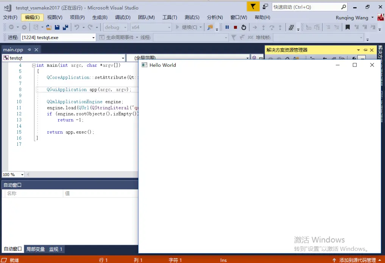The width and height of the screenshot is (385, 263).
Task: Open the 调试(D) menu
Action: [x=123, y=17]
